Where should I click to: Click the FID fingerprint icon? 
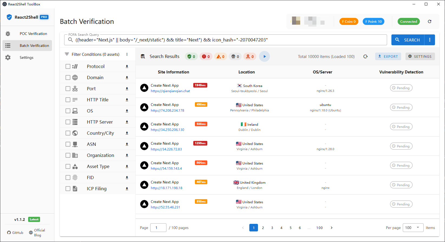tap(75, 178)
